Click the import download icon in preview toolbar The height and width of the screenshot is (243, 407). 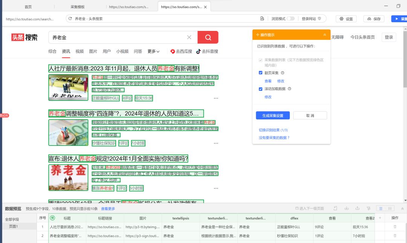pos(347,208)
